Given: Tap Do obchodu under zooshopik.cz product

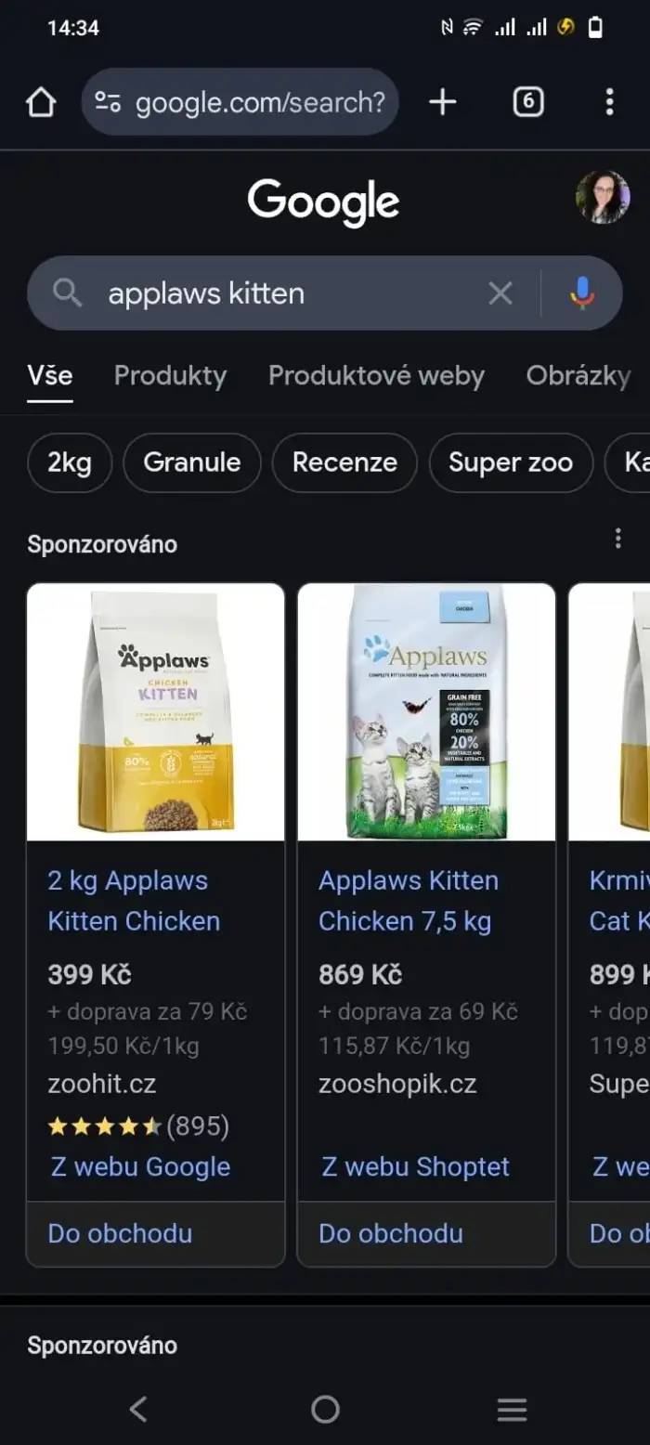Looking at the screenshot, I should [x=391, y=1233].
